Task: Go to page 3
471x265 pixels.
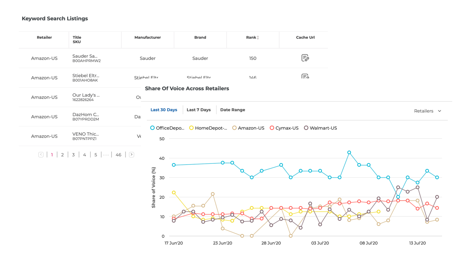Action: [x=73, y=155]
